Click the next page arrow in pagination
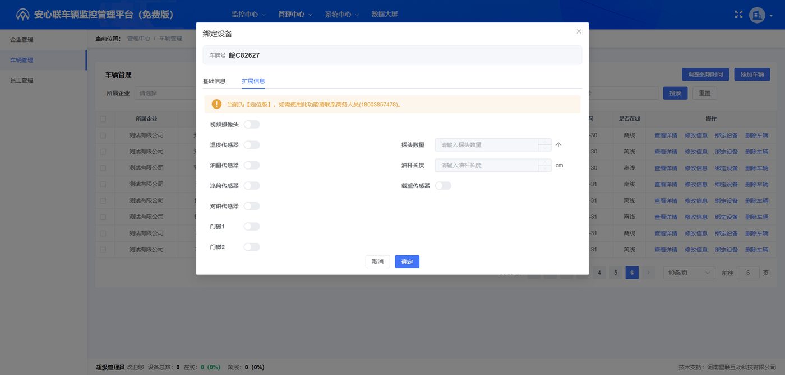This screenshot has width=785, height=375. pyautogui.click(x=649, y=273)
